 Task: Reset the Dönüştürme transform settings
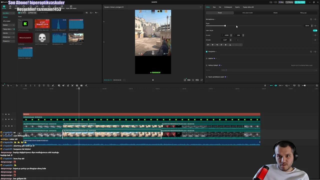pos(311,19)
